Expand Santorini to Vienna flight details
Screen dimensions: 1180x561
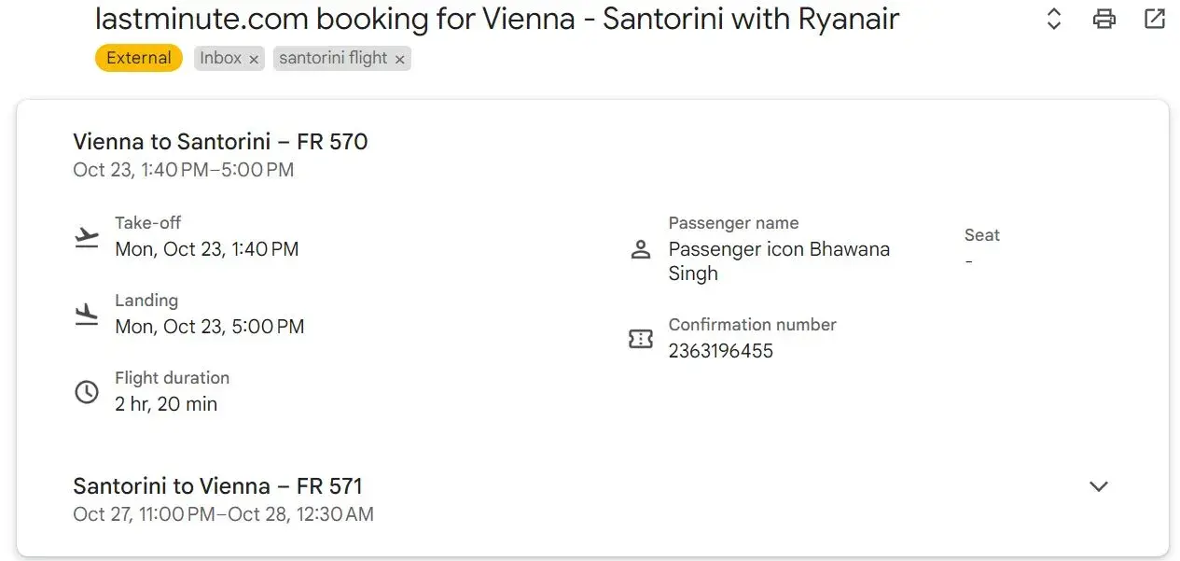pos(1099,486)
